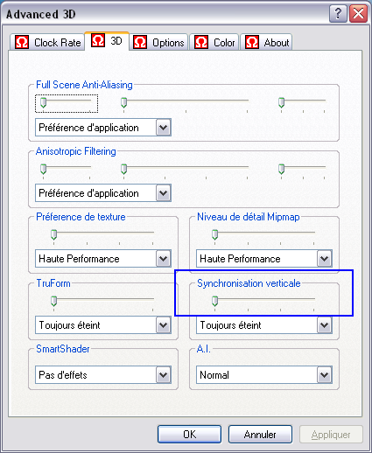
Task: Open the Color tab
Action: pyautogui.click(x=214, y=42)
